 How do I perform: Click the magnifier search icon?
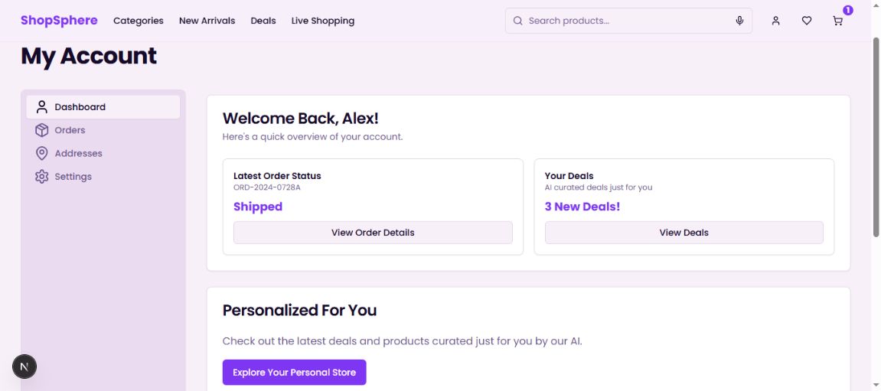[518, 21]
